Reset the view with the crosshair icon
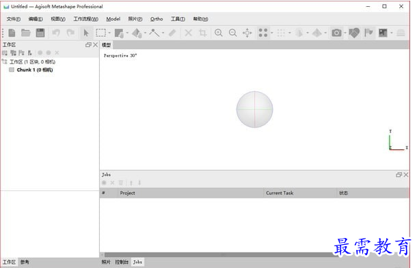This screenshot has width=417, height=268. click(x=247, y=33)
